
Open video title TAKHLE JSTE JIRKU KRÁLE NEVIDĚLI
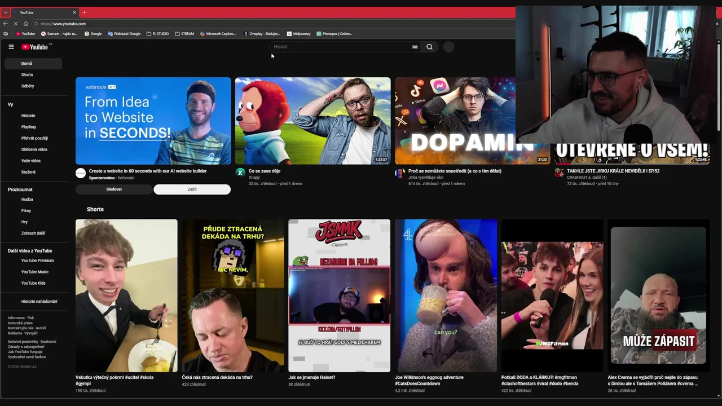613,171
